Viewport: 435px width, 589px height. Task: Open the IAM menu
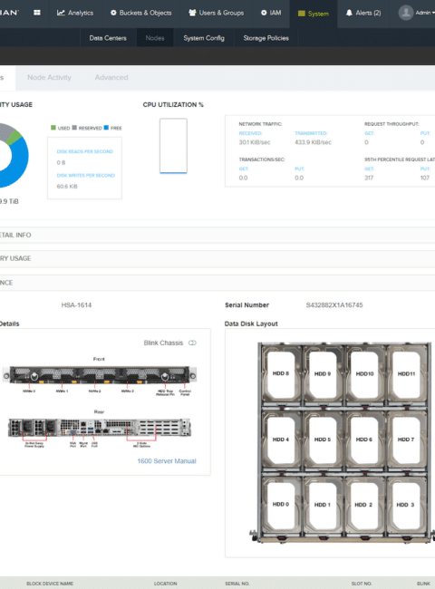tap(271, 13)
